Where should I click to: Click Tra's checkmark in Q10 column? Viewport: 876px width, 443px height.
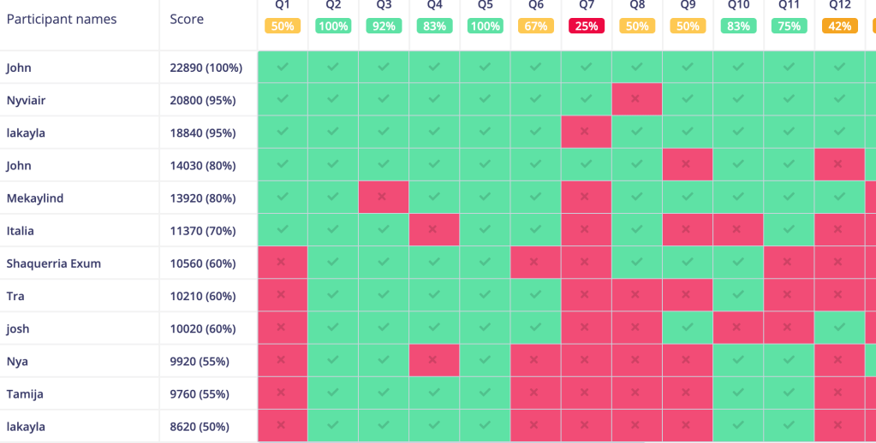pyautogui.click(x=738, y=296)
